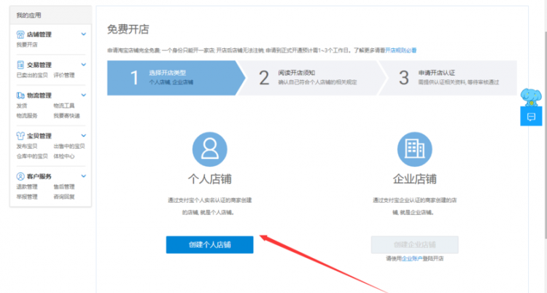The width and height of the screenshot is (547, 293).
Task: Click the elephant mascot assistant icon
Action: point(531,97)
